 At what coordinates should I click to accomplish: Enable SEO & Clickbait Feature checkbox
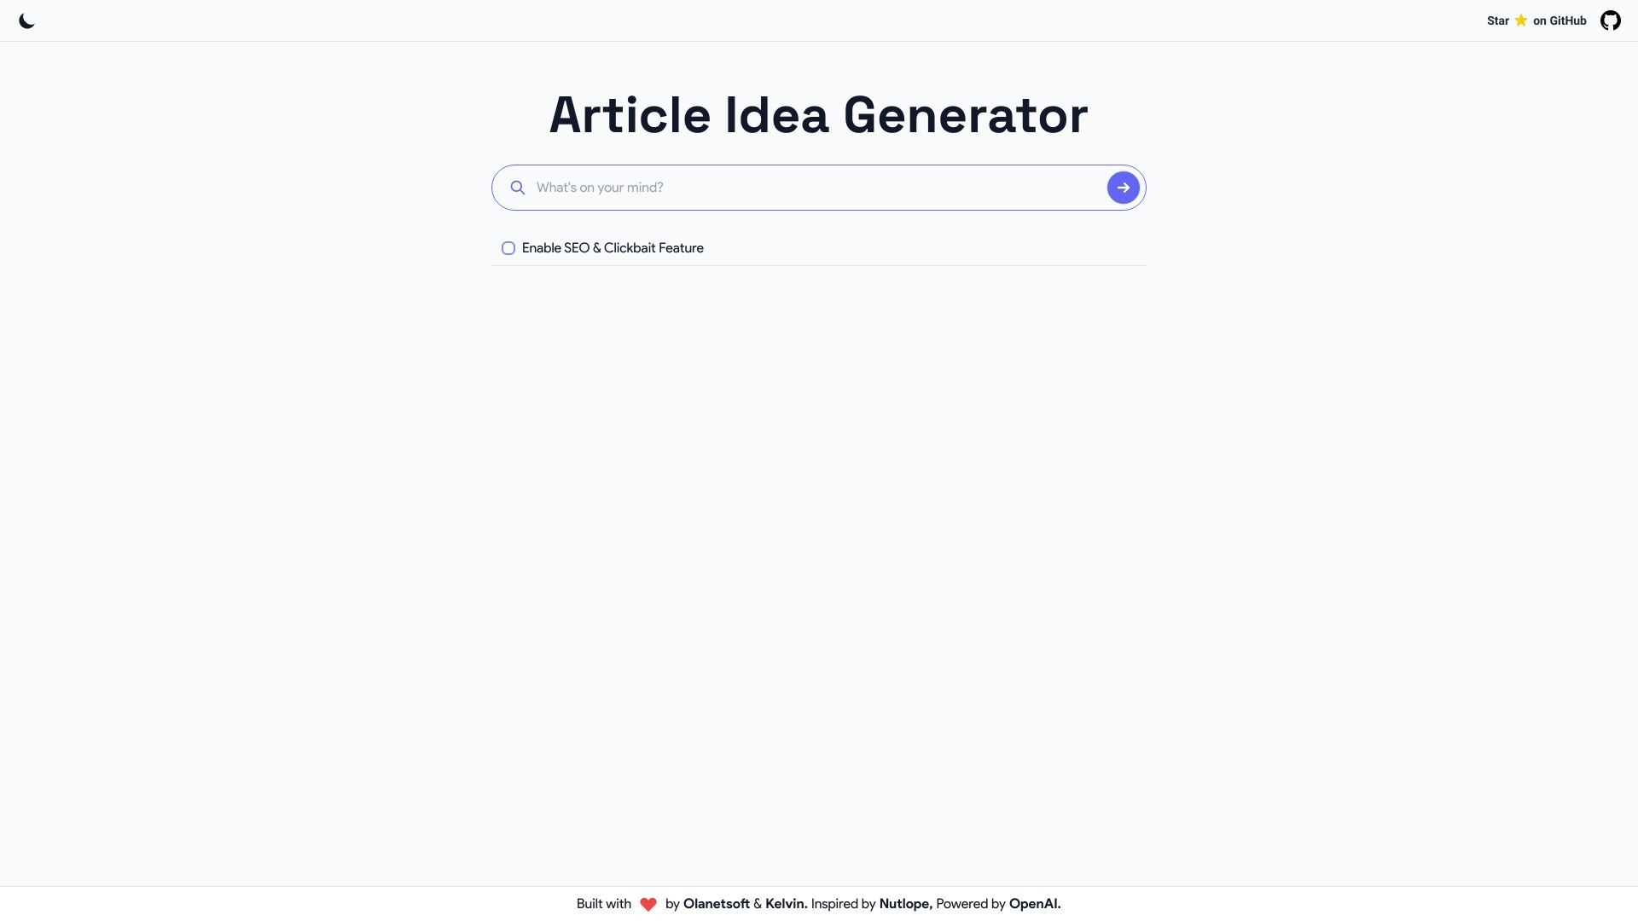508,248
